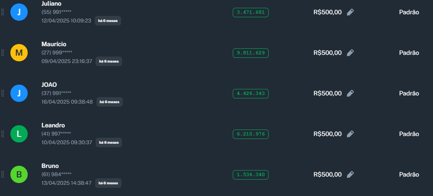Click Maurício's yellow M avatar
Image resolution: width=433 pixels, height=196 pixels.
[19, 53]
